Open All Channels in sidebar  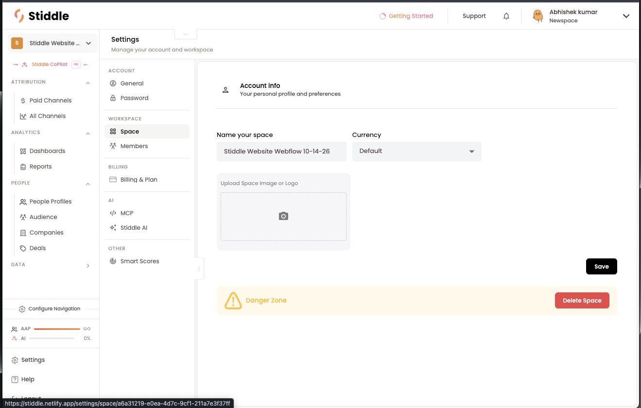[48, 116]
